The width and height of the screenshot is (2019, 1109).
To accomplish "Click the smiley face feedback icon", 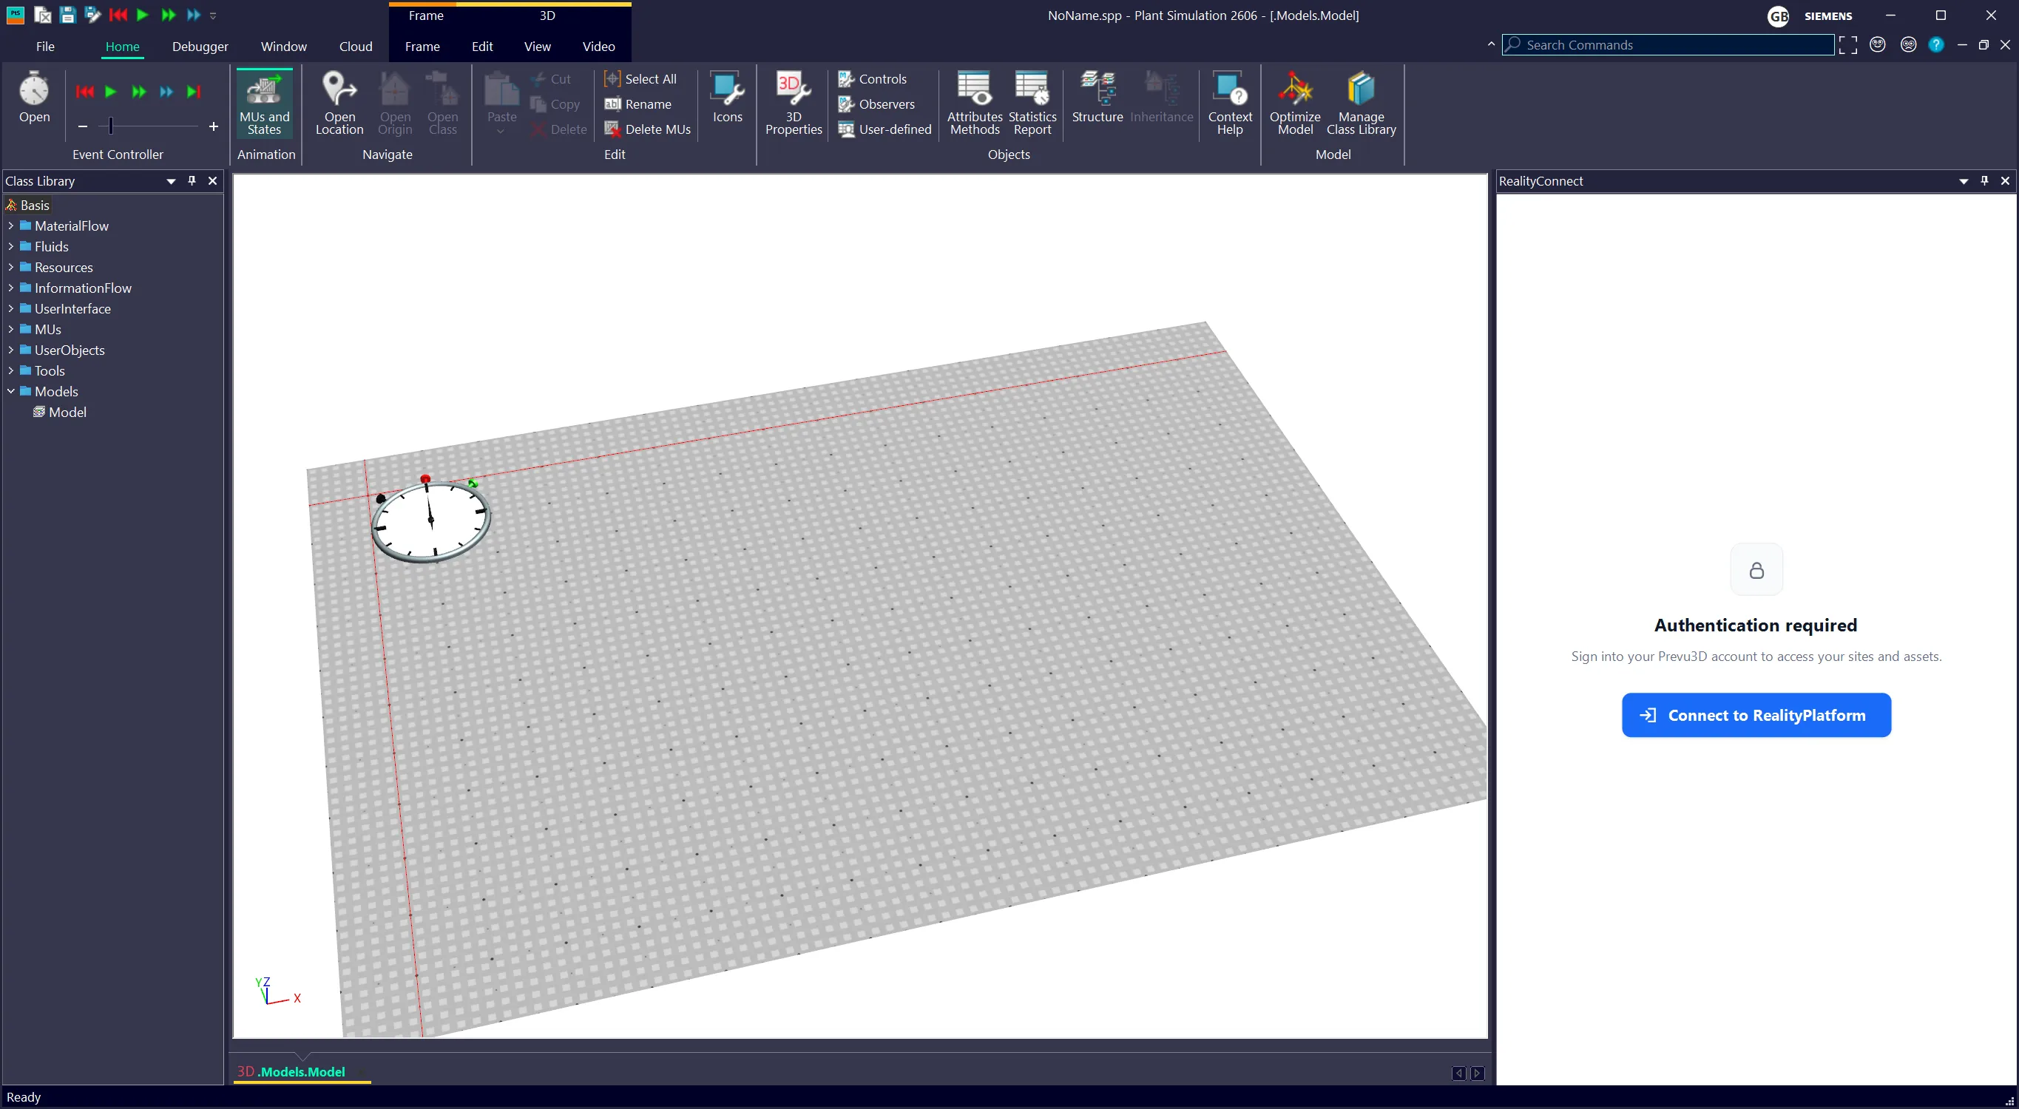I will point(1877,44).
